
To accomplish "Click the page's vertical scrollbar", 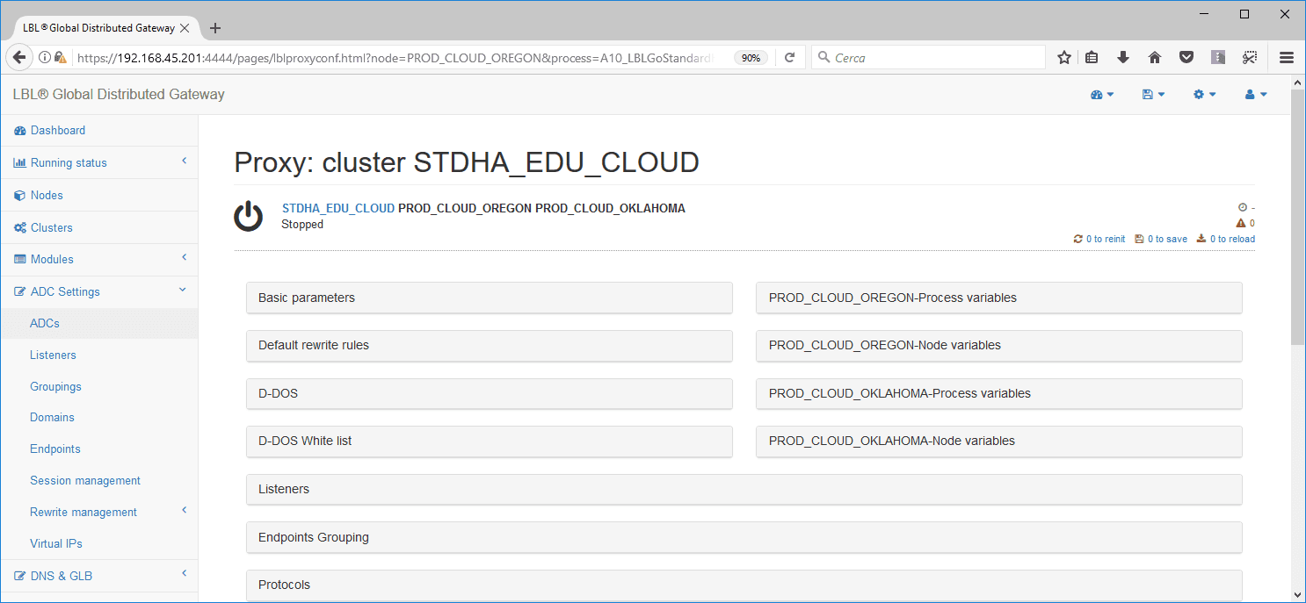I will tap(1297, 219).
